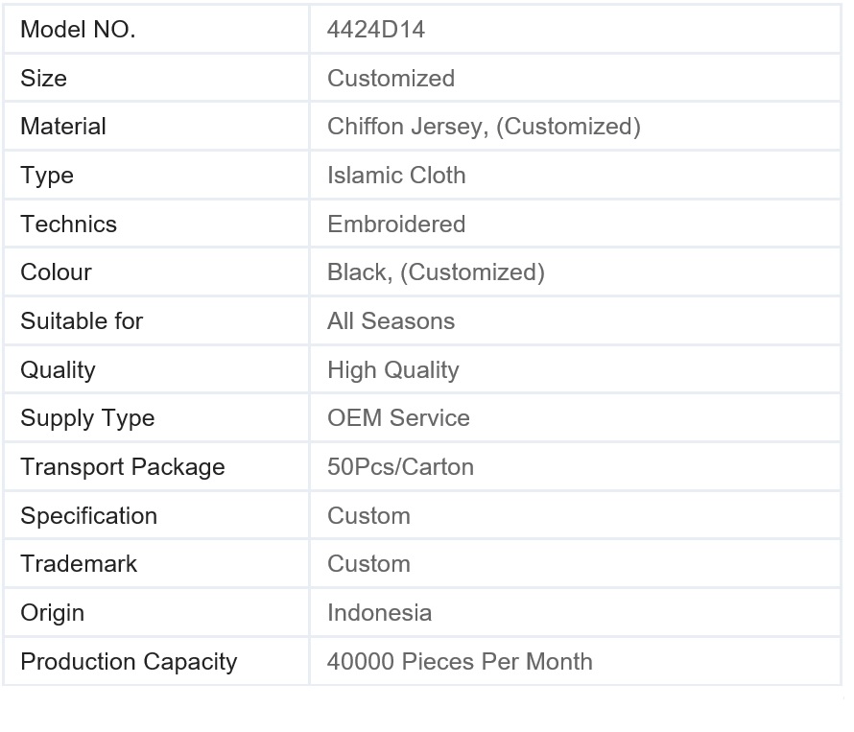Click the Production Capacity label

click(x=129, y=662)
